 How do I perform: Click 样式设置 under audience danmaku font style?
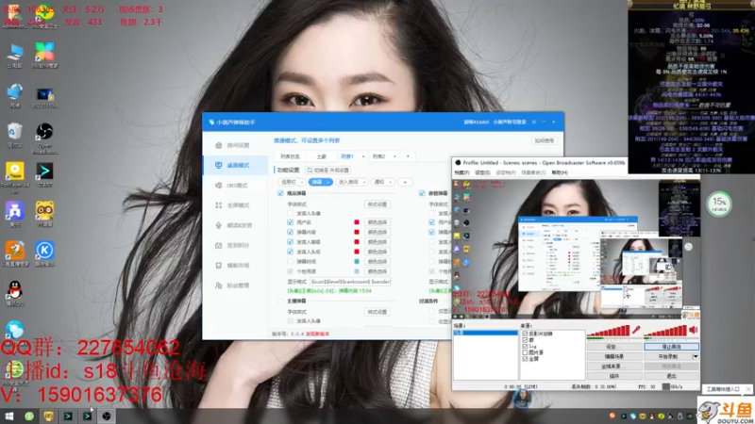coord(377,204)
